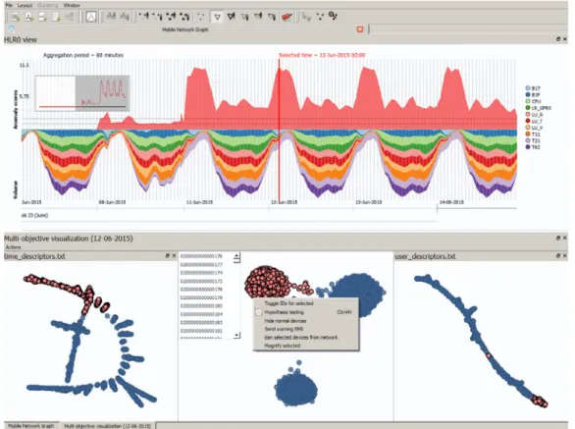Select the highlighted triangle selection tool

pos(217,17)
